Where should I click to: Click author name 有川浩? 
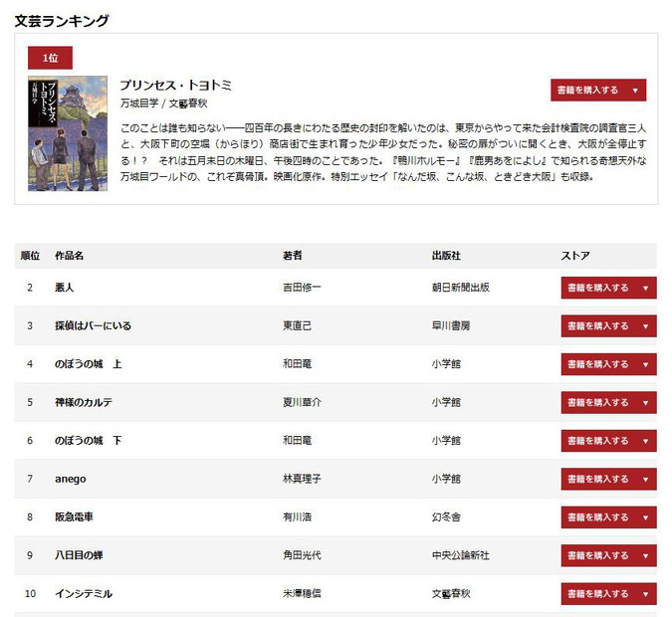pyautogui.click(x=297, y=517)
